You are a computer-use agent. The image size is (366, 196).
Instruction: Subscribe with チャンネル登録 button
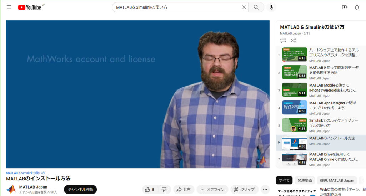[80, 190]
